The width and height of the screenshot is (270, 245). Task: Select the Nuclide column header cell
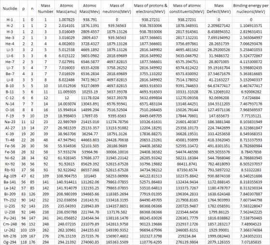pyautogui.click(x=10, y=9)
